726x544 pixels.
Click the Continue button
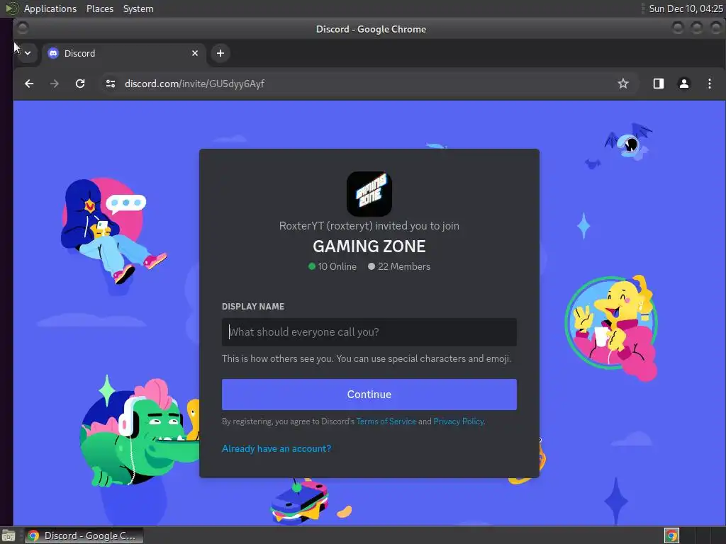tap(369, 395)
